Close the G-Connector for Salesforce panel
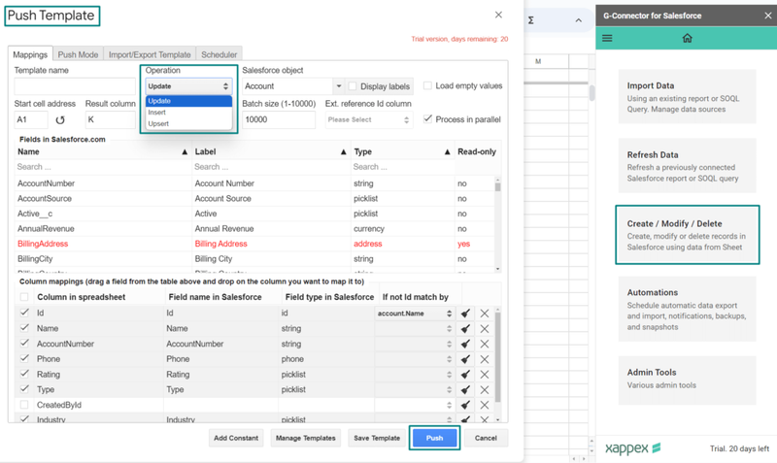This screenshot has width=777, height=463. pyautogui.click(x=767, y=16)
